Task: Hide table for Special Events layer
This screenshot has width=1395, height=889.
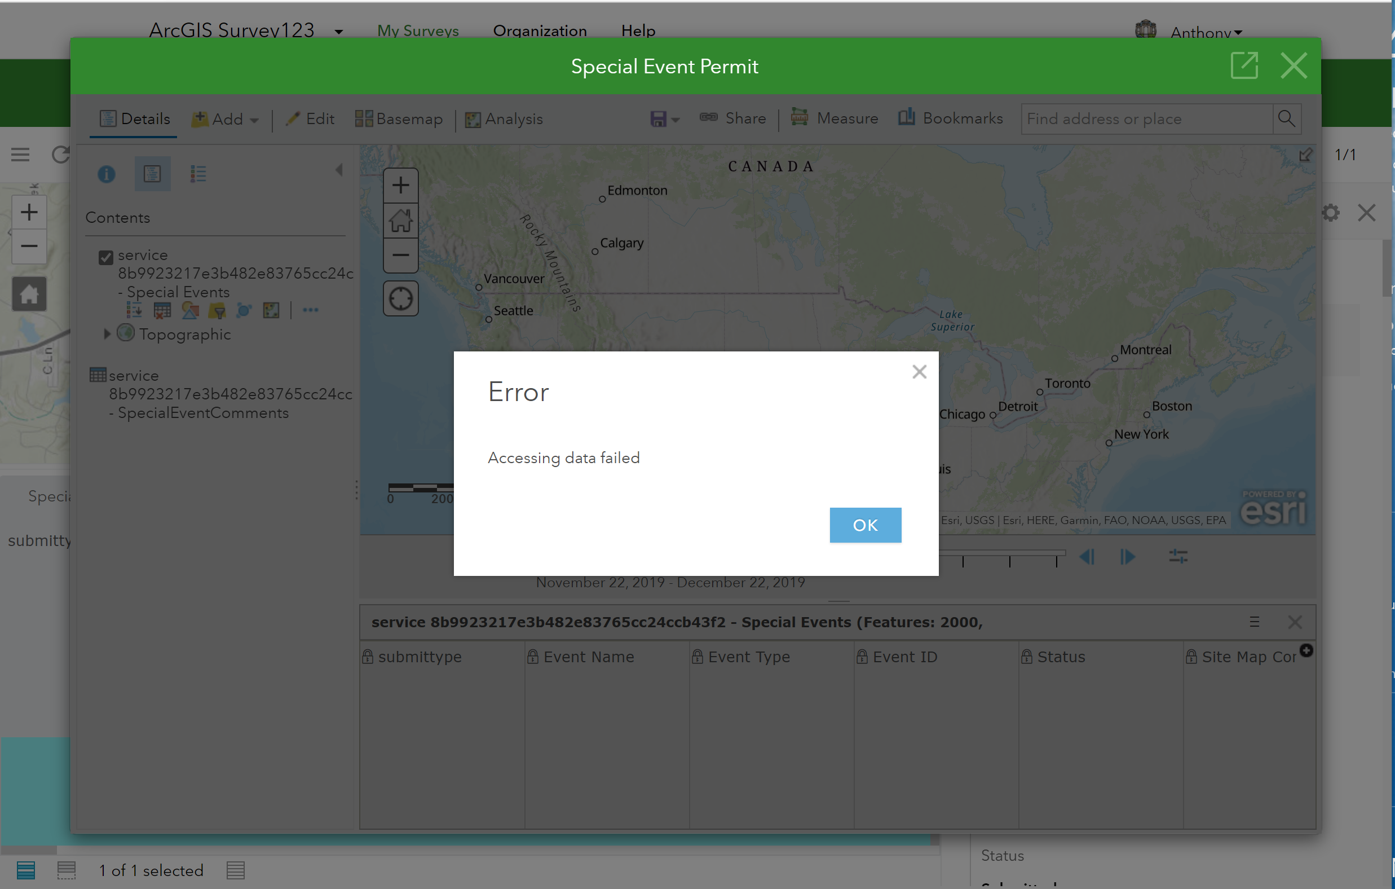Action: [162, 311]
